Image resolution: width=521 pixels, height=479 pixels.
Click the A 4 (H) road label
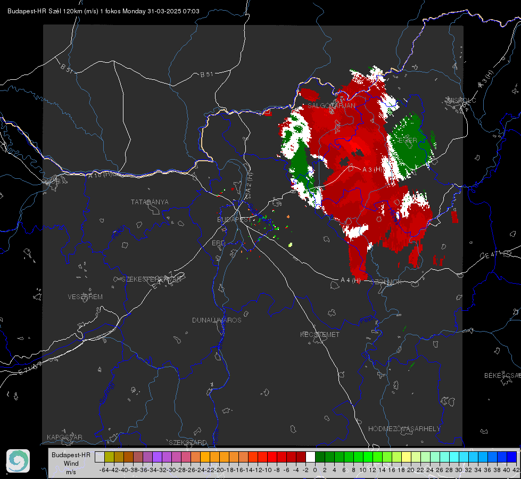(x=351, y=280)
